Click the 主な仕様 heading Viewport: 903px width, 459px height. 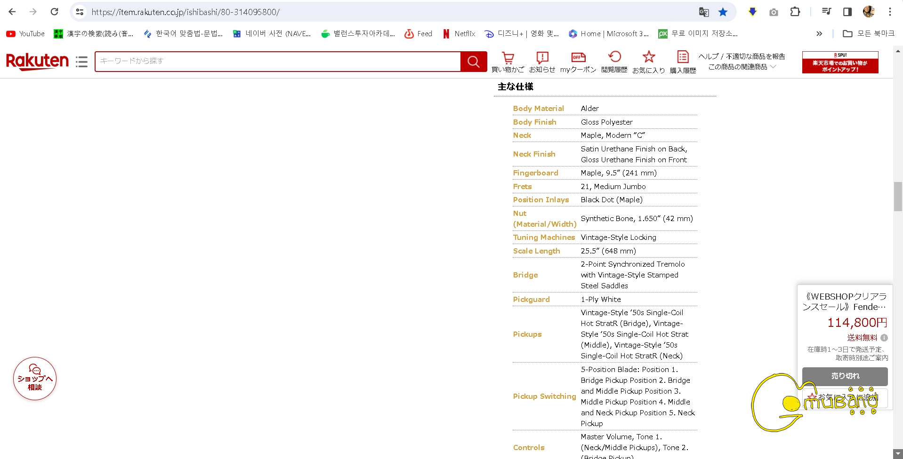point(516,87)
